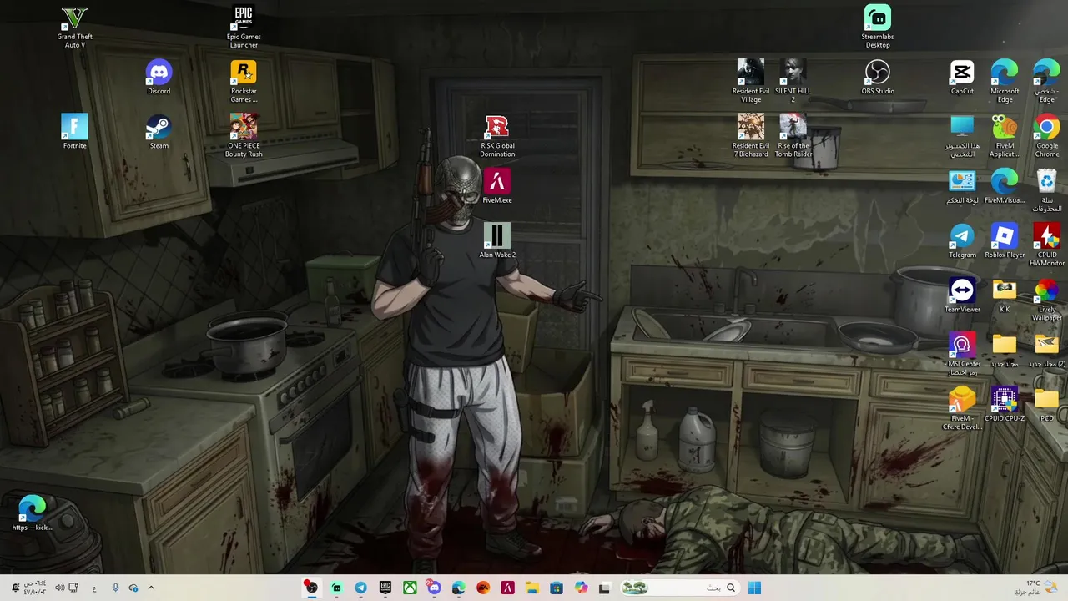This screenshot has height=601, width=1068.
Task: Open the Steam desktop shortcut
Action: tap(159, 132)
